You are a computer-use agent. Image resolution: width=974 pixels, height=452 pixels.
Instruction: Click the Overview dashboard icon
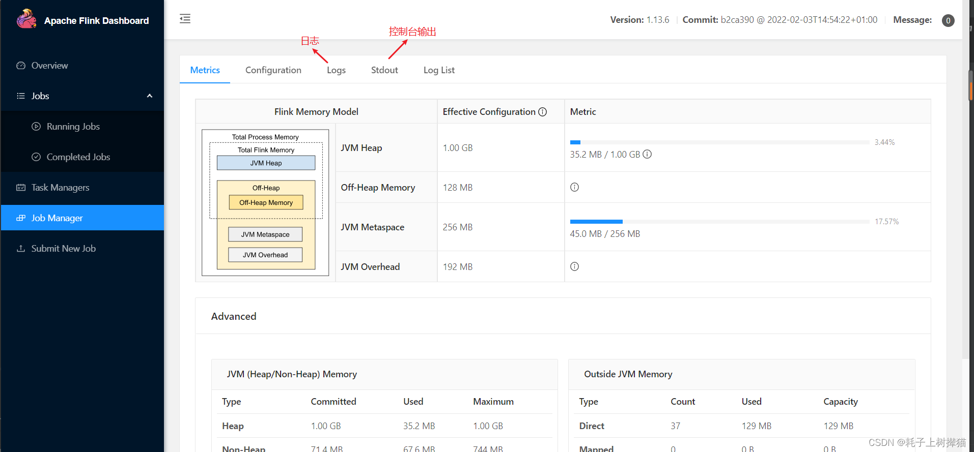pyautogui.click(x=21, y=66)
